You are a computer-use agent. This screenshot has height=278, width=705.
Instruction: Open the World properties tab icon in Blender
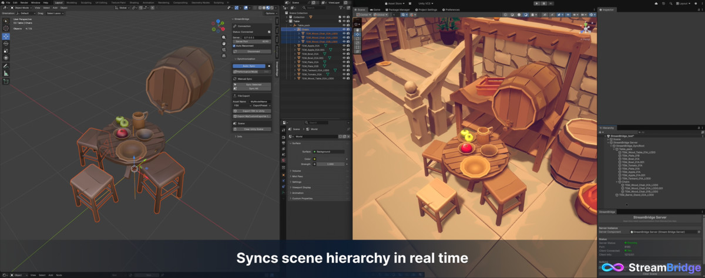[x=283, y=160]
